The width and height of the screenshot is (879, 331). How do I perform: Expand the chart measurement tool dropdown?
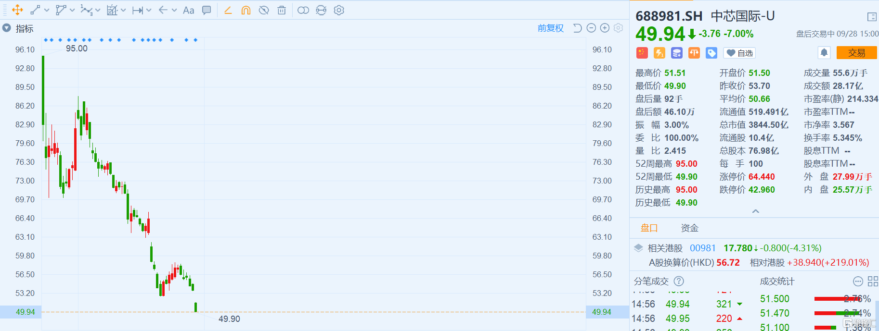[123, 10]
